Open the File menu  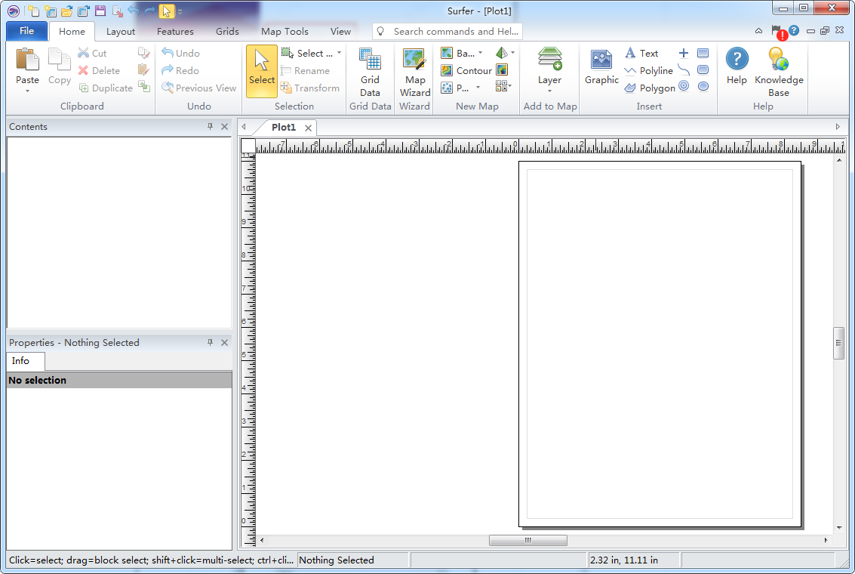click(26, 31)
